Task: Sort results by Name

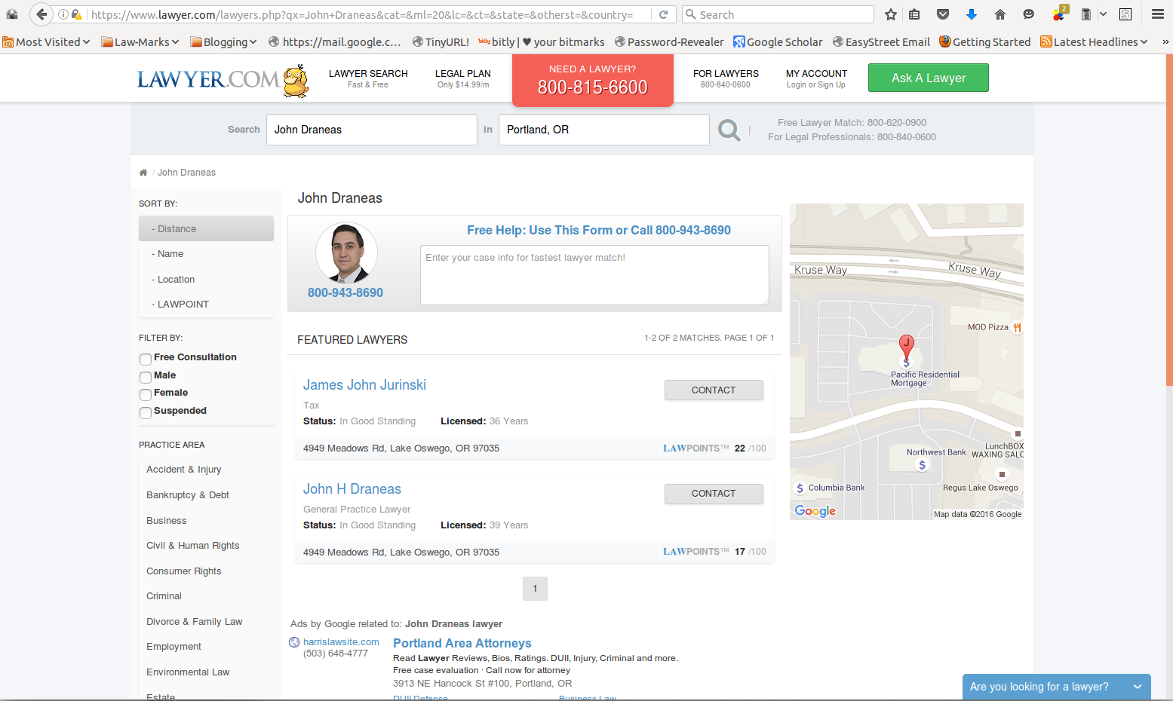Action: (206, 254)
